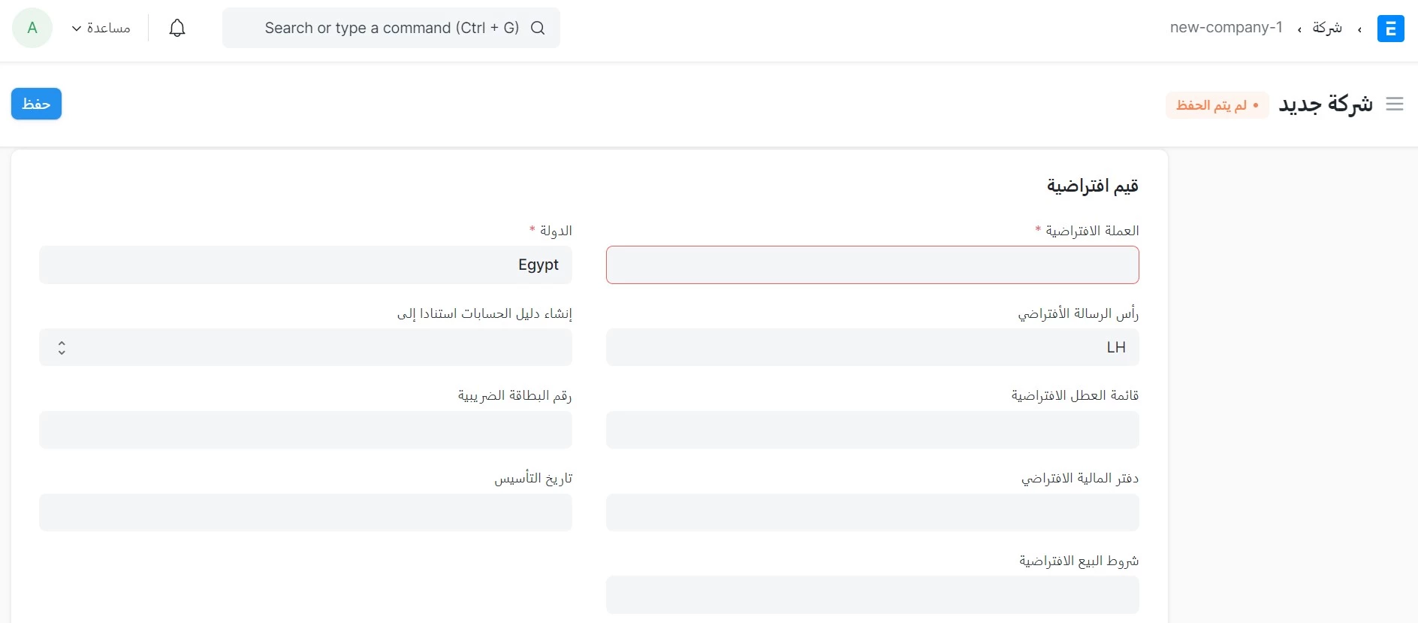
Task: Go to شركة breadcrumb link
Action: coord(1327,28)
